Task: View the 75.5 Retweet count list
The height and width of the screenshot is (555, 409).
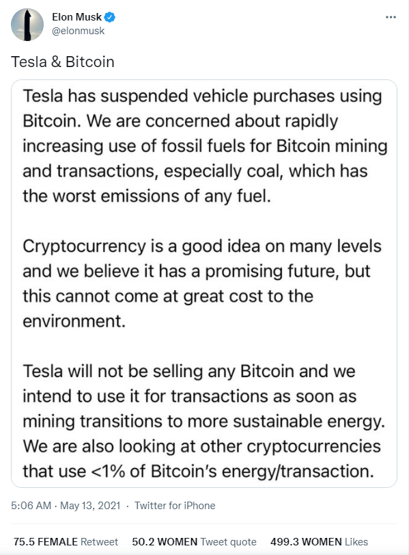Action: coord(66,542)
